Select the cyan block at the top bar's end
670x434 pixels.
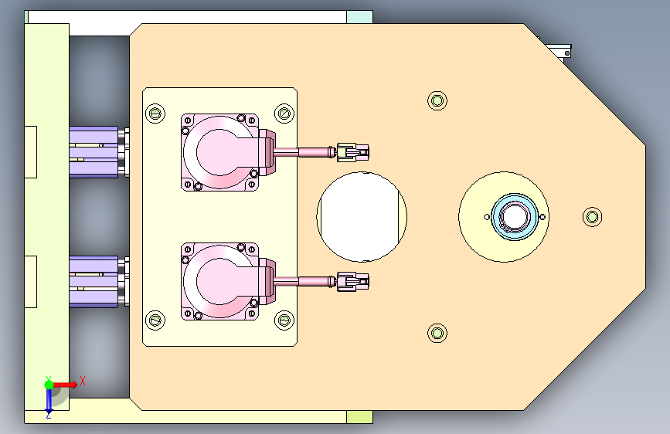[359, 17]
